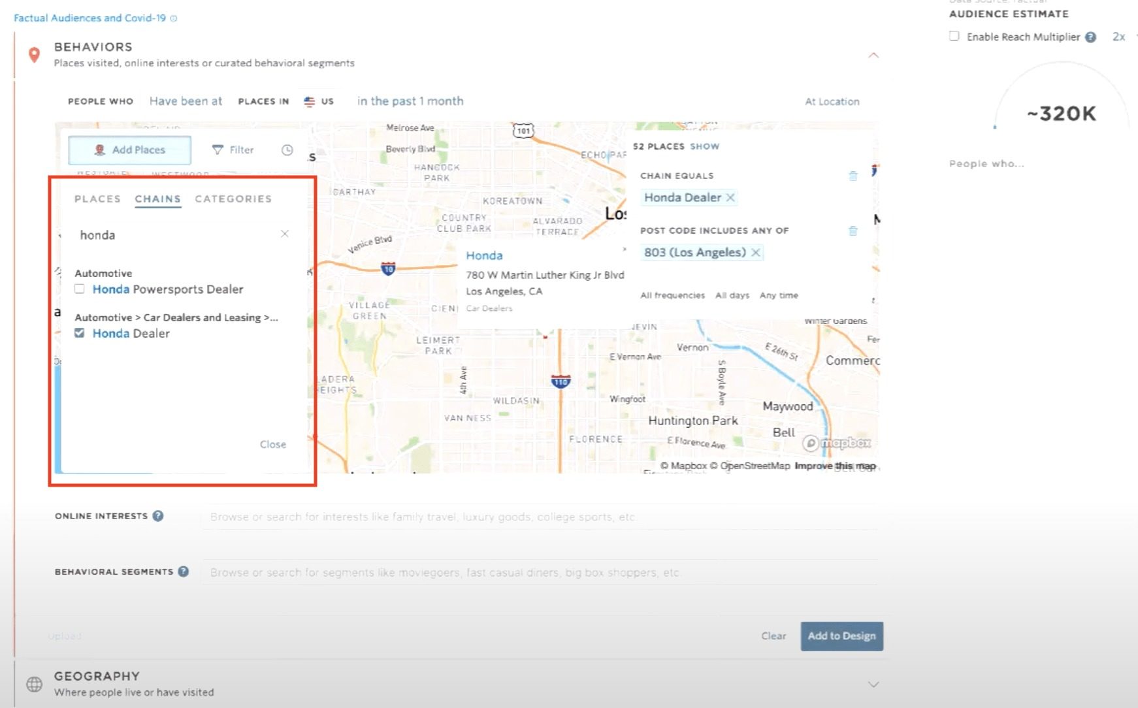Click the ~320K audience estimate value

coord(1061,114)
